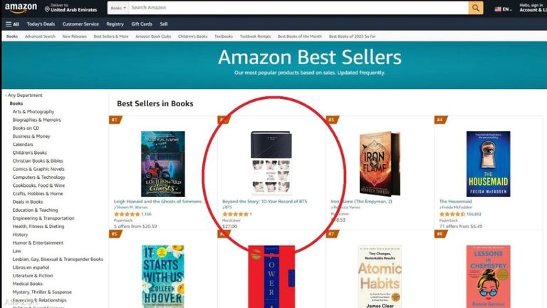Open Beyond the Story BTS book title link

pos(265,202)
